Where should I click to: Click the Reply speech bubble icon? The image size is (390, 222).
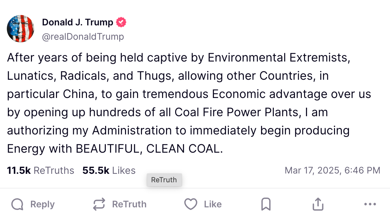pos(17,204)
